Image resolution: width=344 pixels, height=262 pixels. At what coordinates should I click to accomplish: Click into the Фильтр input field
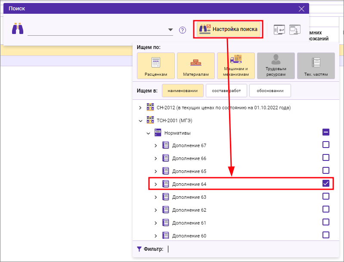click(x=250, y=249)
